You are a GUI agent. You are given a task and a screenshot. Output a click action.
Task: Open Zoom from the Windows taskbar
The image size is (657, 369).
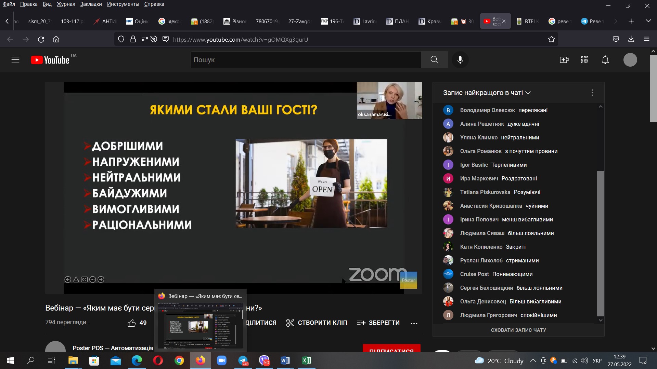tap(222, 360)
